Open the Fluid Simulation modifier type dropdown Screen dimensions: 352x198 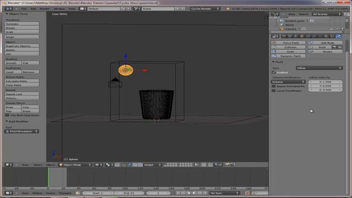[x=22, y=131]
